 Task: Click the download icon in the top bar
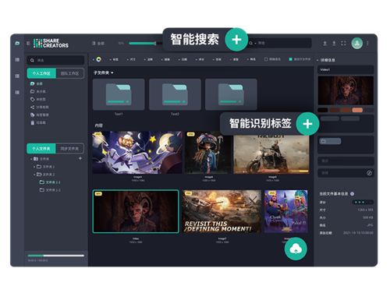[334, 44]
